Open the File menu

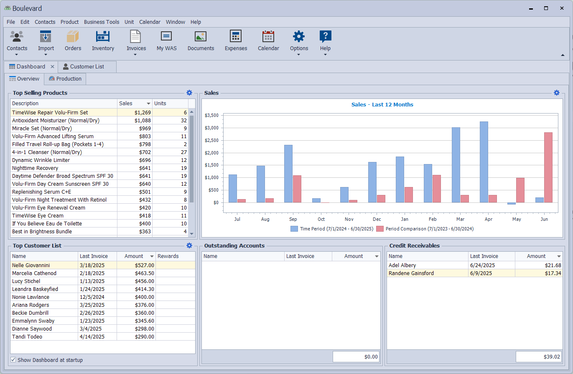[x=11, y=22]
